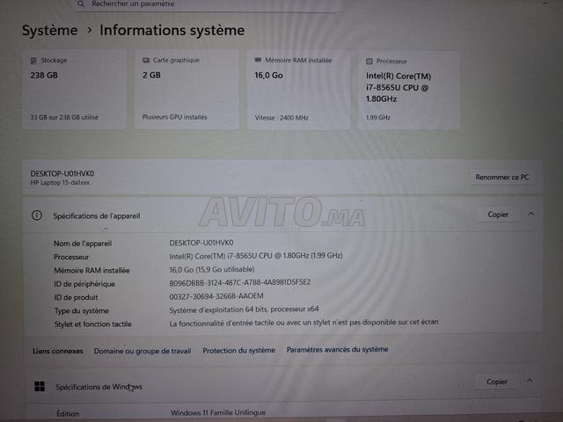Copy the Windows specifications with Copier
This screenshot has height=422, width=563.
497,382
